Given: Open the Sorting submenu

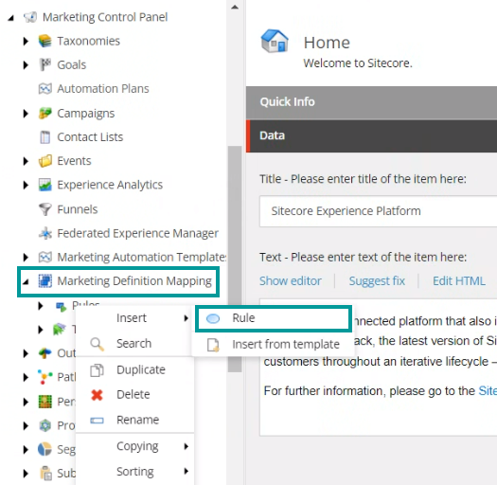Looking at the screenshot, I should coord(134,472).
